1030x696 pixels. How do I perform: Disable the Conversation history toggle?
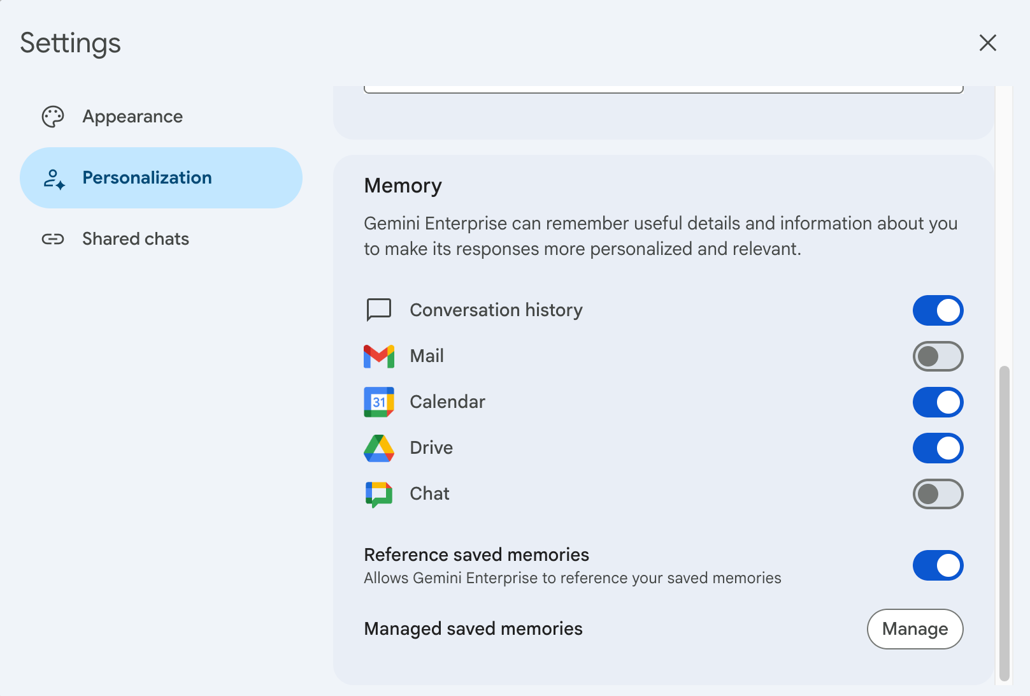(938, 310)
